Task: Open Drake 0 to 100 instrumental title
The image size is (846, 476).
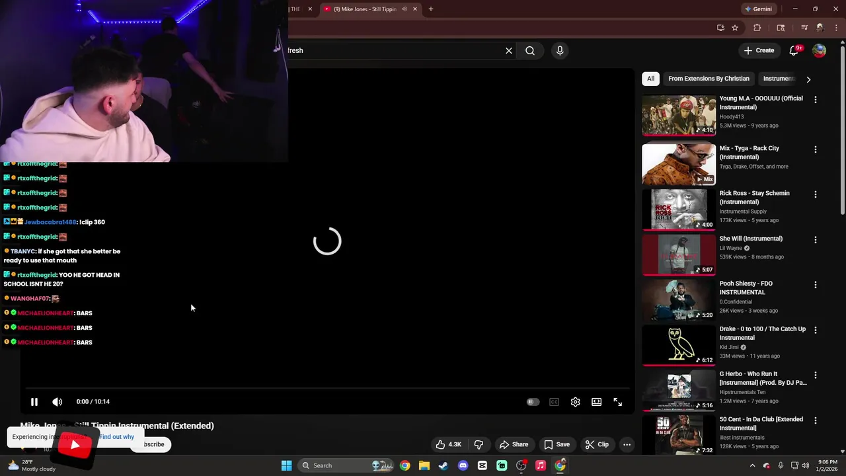Action: point(762,333)
